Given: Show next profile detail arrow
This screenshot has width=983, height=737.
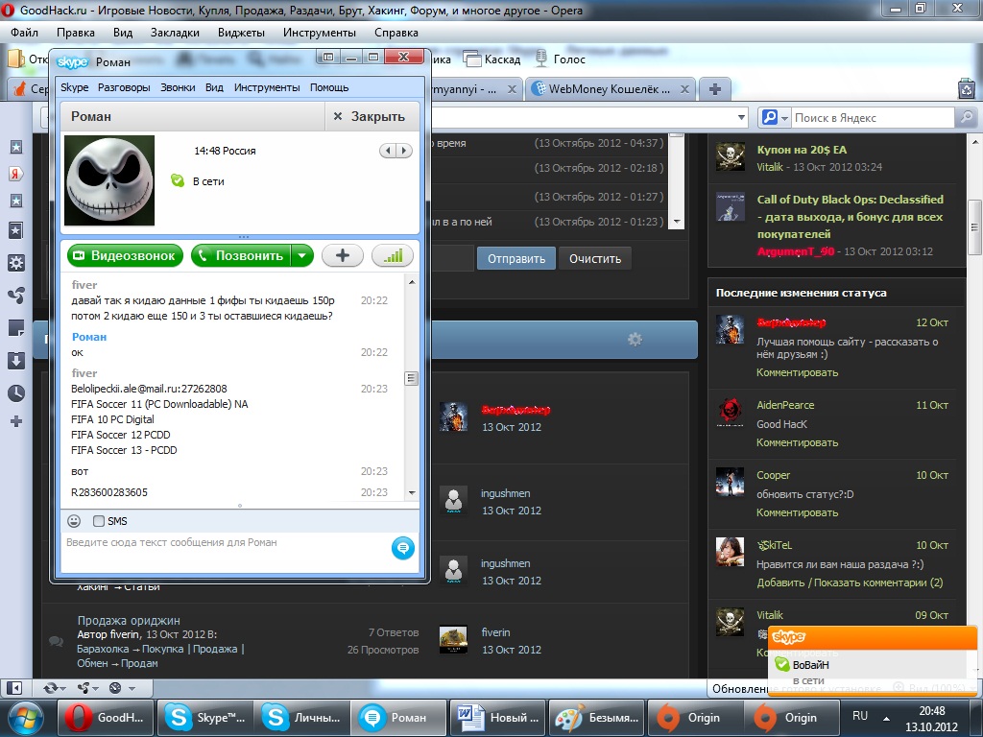Looking at the screenshot, I should [x=404, y=151].
